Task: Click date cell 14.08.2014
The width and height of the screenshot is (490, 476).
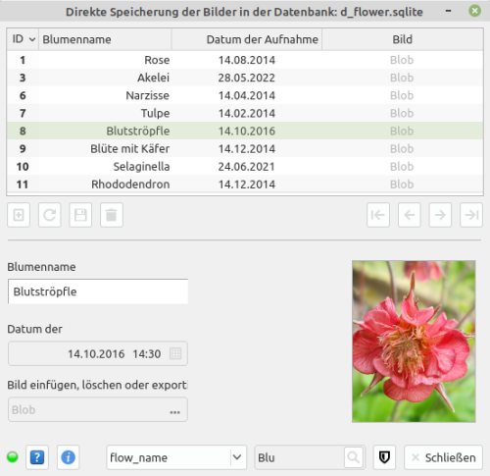Action: tap(247, 60)
